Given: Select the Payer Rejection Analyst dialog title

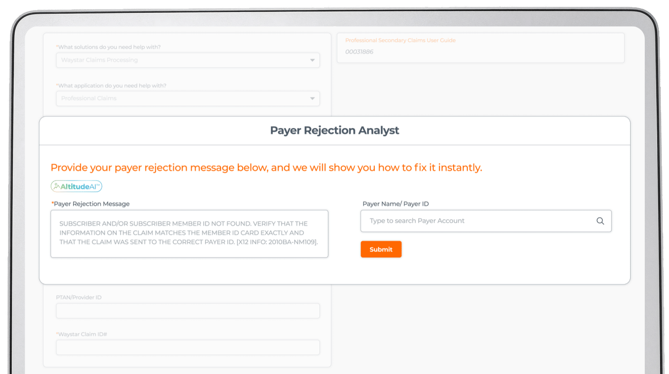Looking at the screenshot, I should (335, 130).
